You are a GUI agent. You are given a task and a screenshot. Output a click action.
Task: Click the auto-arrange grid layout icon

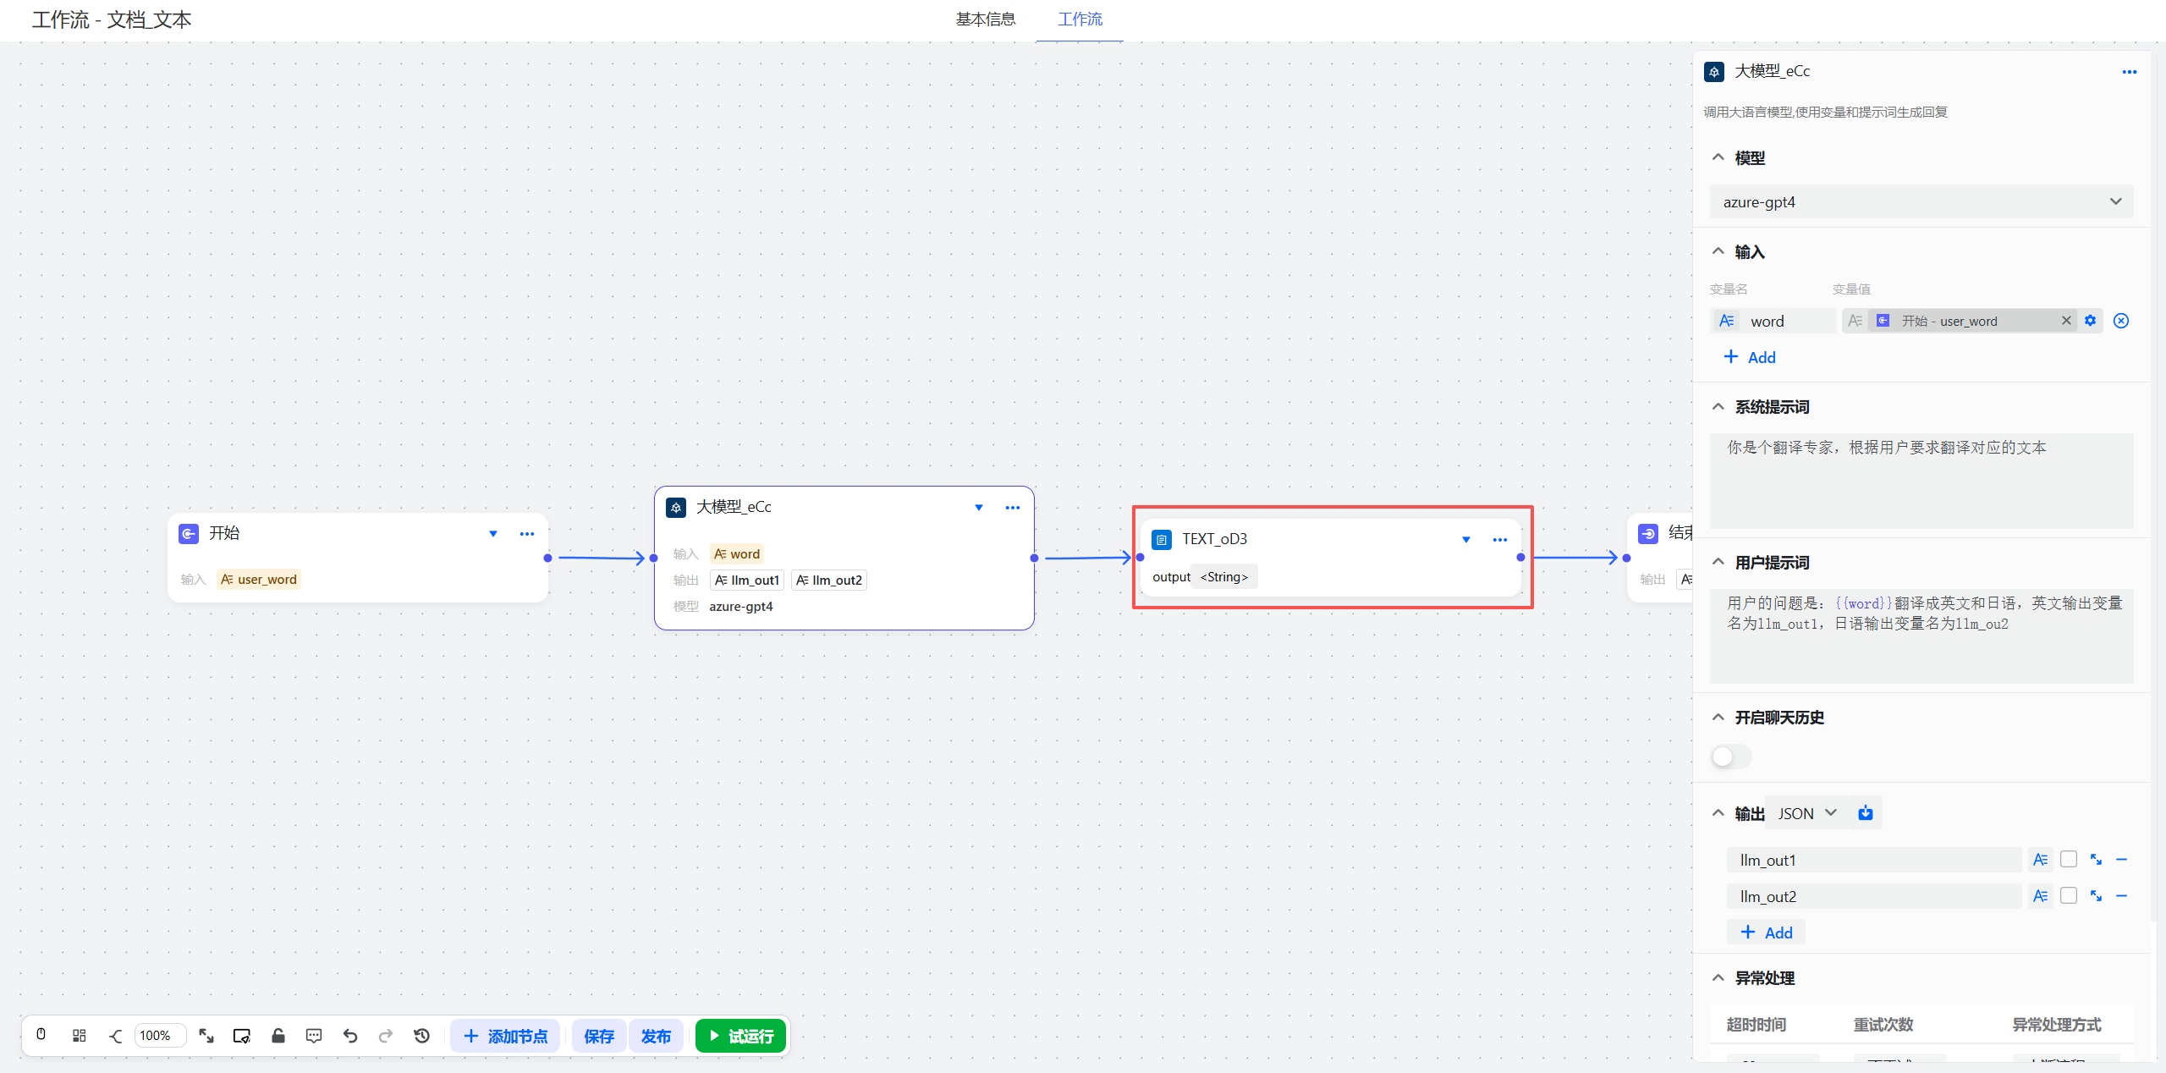click(79, 1035)
